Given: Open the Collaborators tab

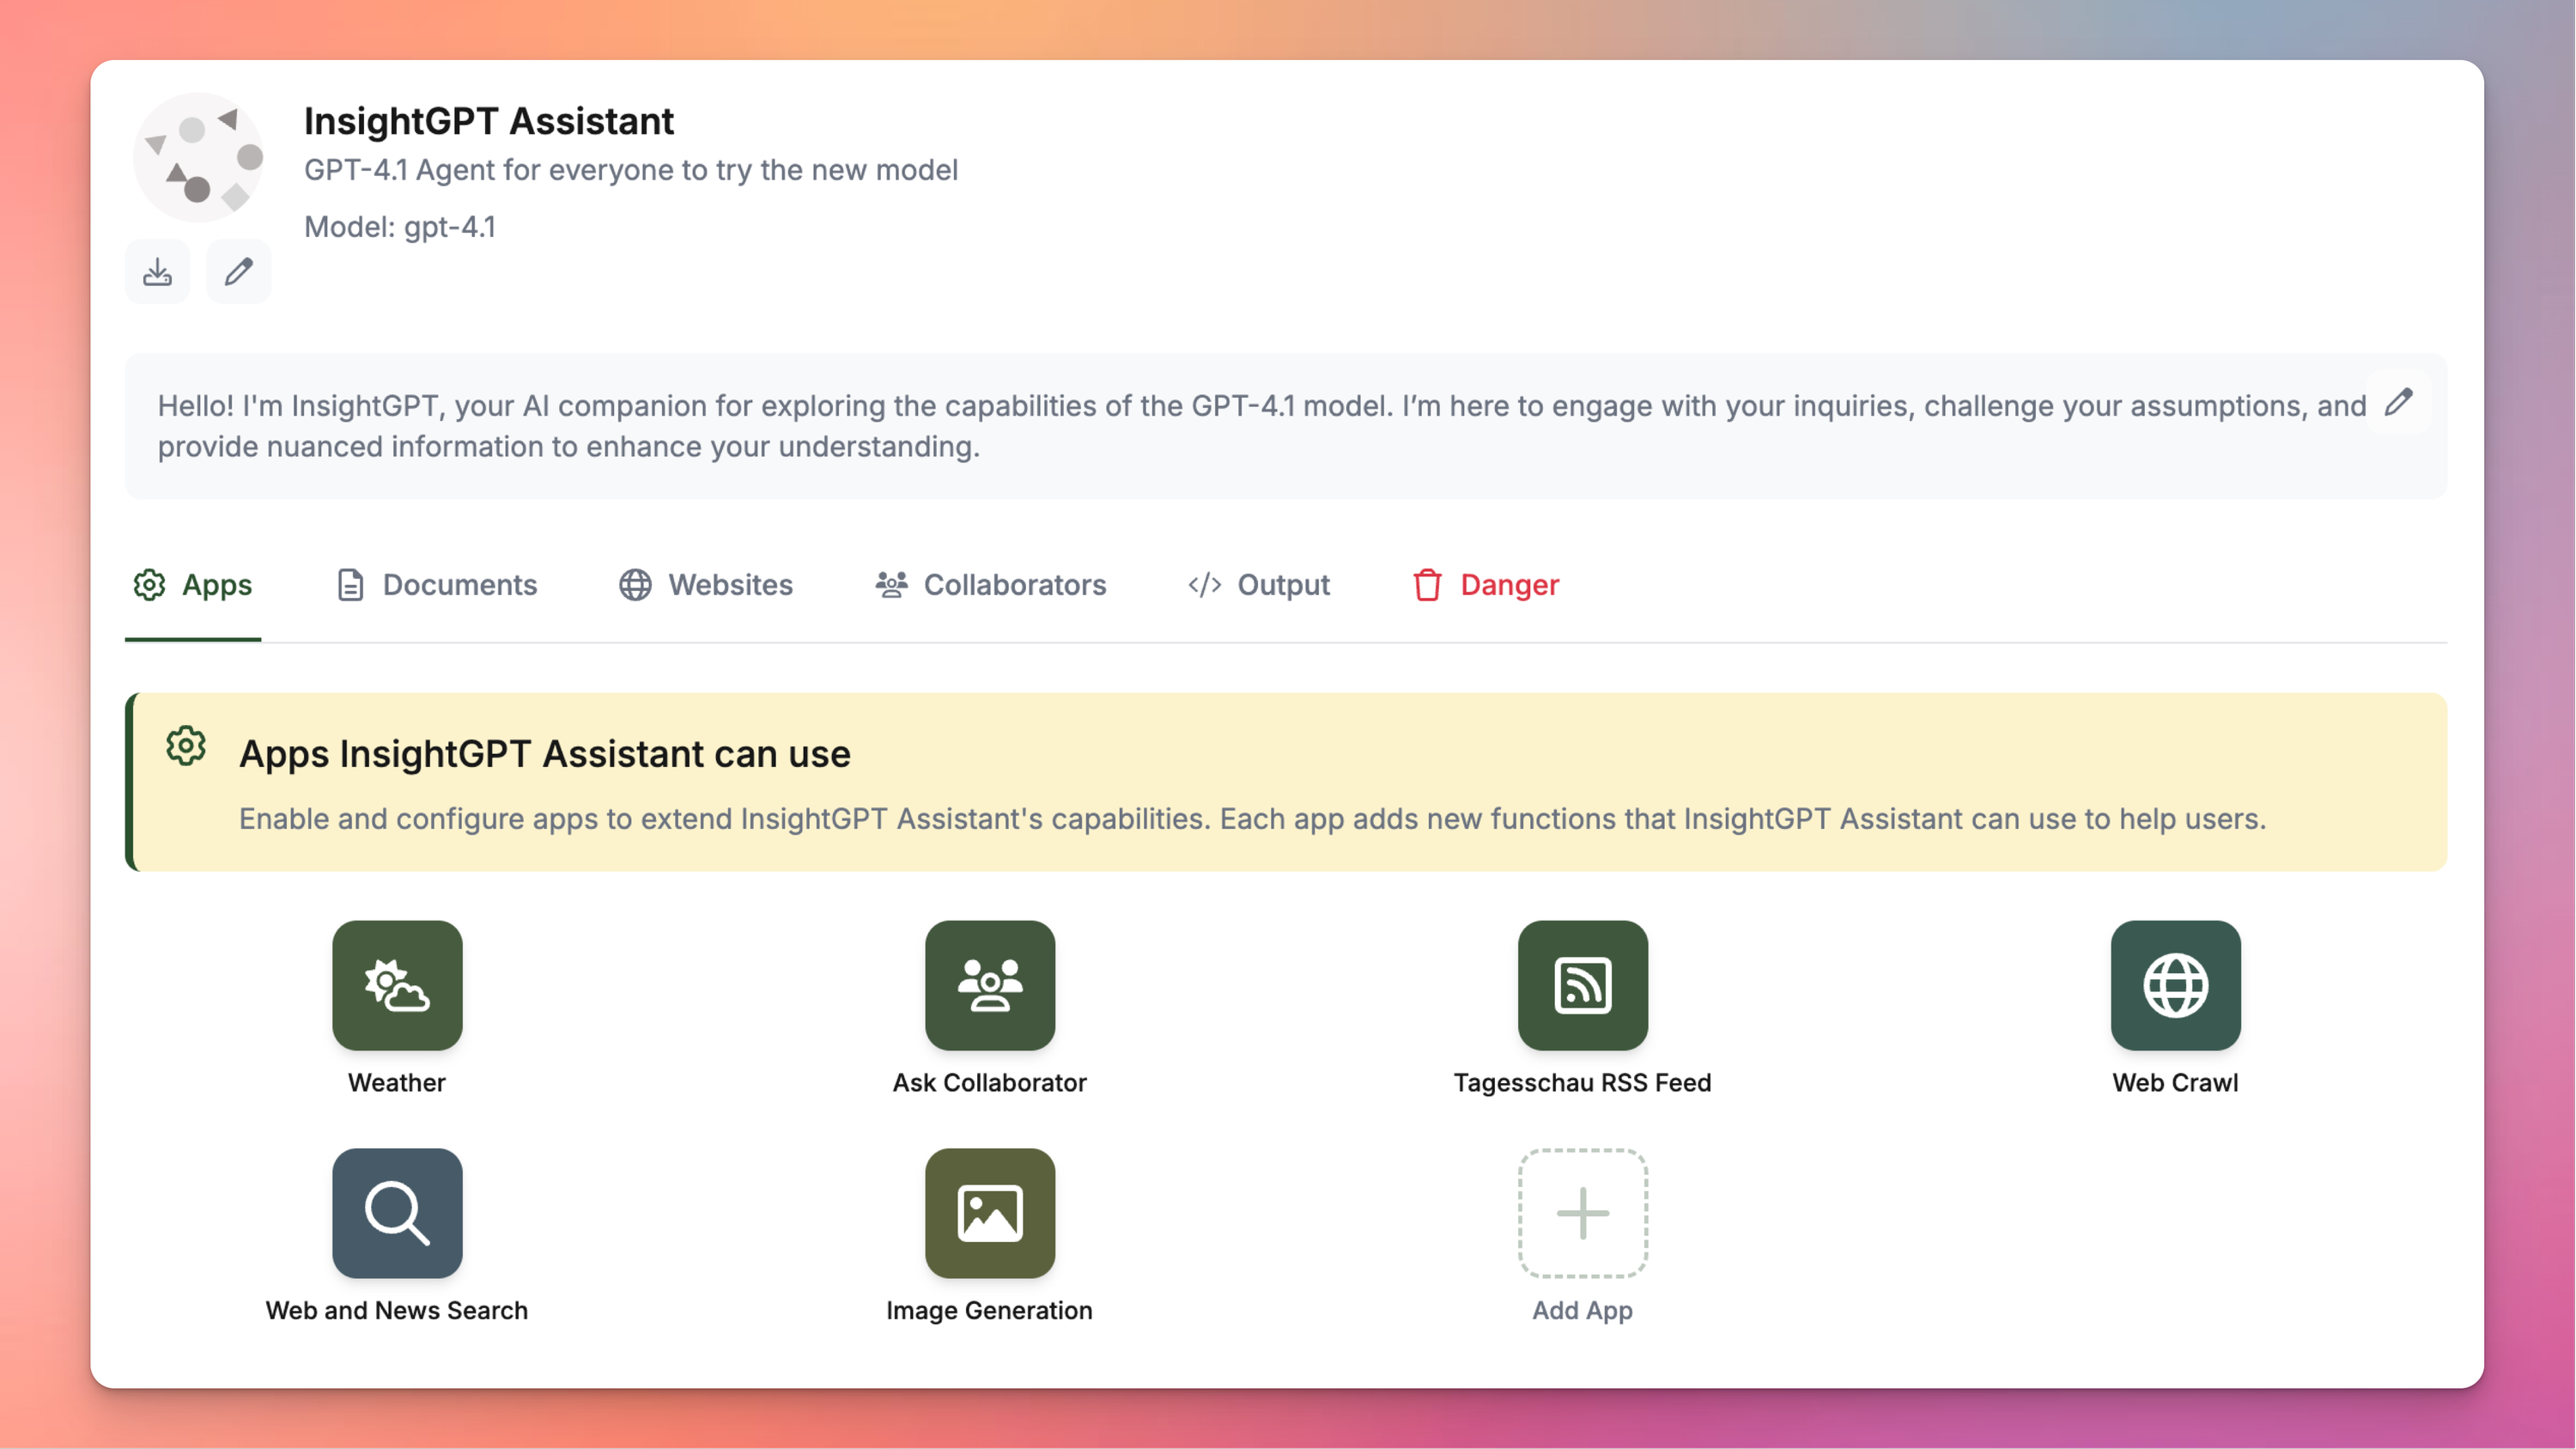Looking at the screenshot, I should click(x=991, y=585).
